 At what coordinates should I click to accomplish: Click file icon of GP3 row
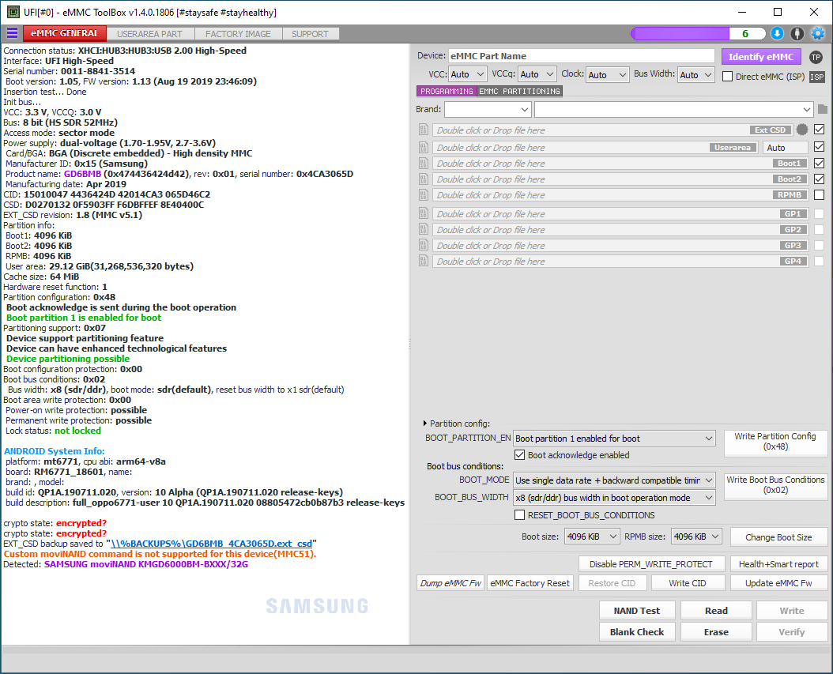[x=424, y=246]
